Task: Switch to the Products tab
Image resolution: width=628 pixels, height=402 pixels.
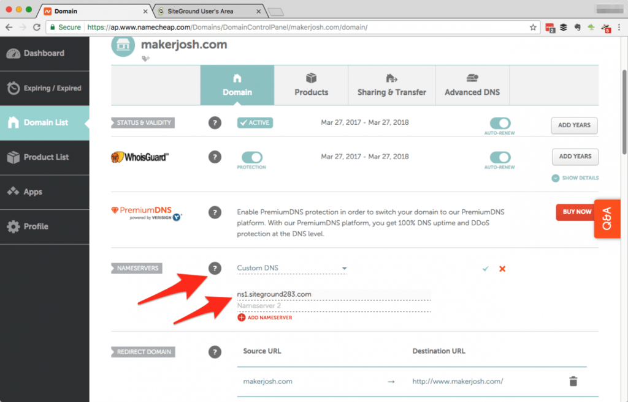Action: coord(311,85)
